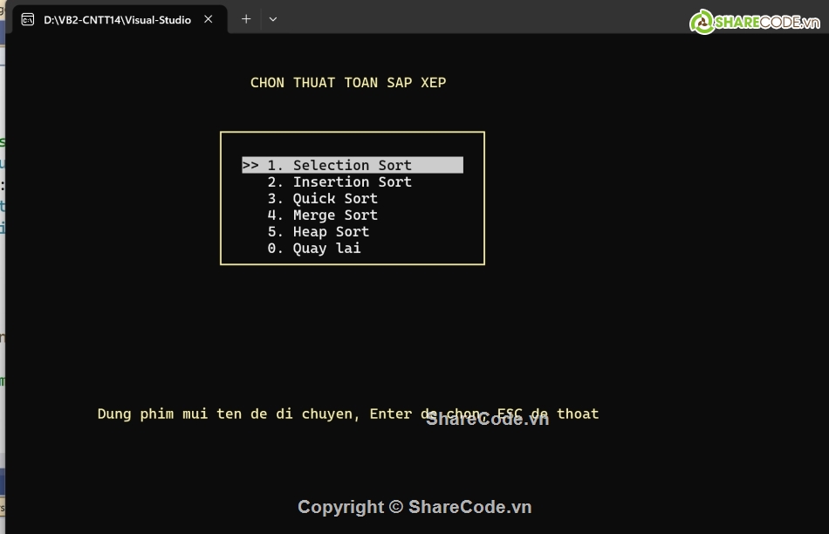
Task: Click the Dung phim mui ten hint text
Action: pos(348,414)
